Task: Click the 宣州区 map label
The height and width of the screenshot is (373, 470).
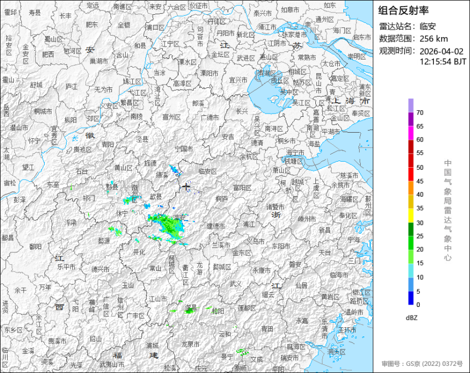Action: (x=172, y=117)
